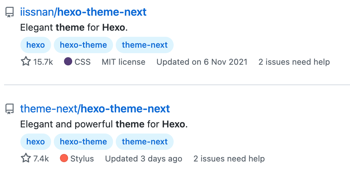Click the purple CSS language color dot
The width and height of the screenshot is (350, 171).
click(x=68, y=62)
